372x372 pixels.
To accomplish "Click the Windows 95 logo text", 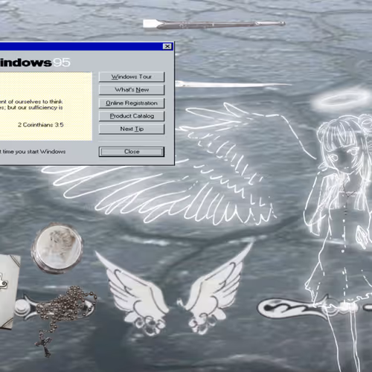I will [35, 62].
